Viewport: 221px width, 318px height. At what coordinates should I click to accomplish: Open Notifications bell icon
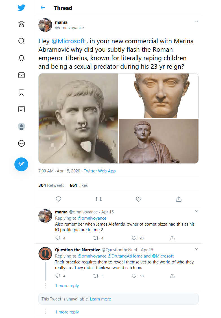(21, 58)
